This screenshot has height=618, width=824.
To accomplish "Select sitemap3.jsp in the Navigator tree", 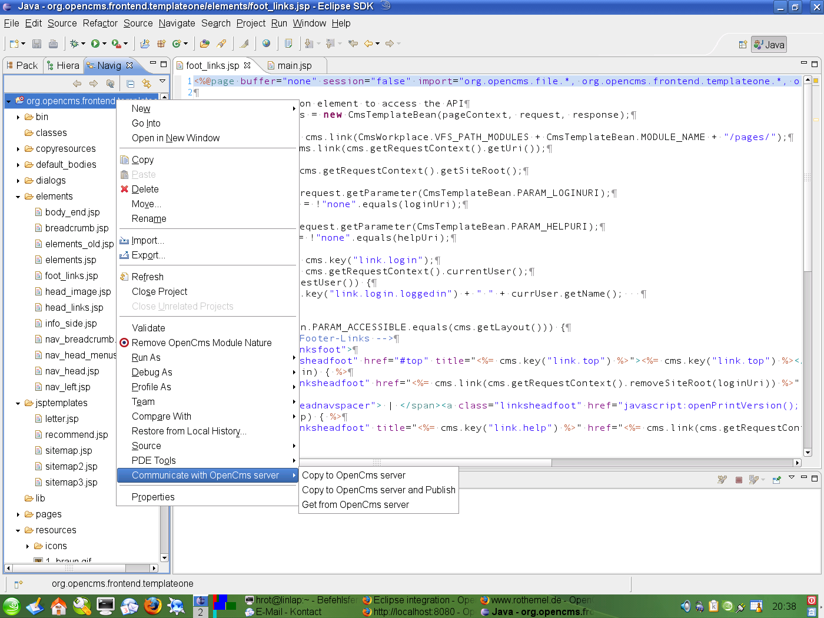I will pyautogui.click(x=71, y=482).
